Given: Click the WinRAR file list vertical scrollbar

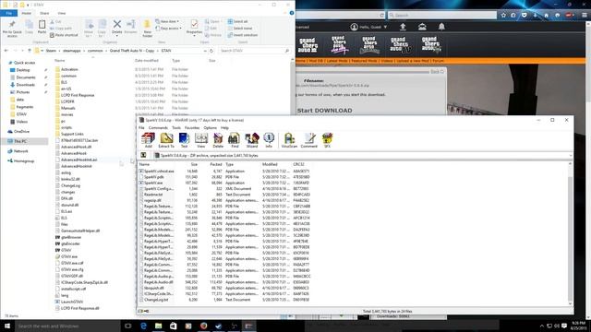Looking at the screenshot, I should tap(570, 233).
